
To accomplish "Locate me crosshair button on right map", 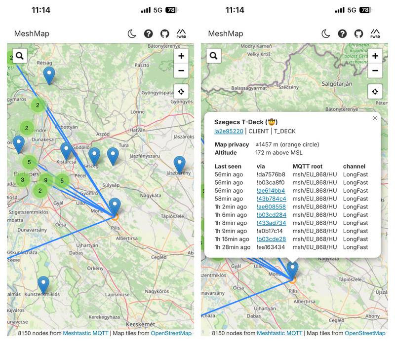I will pyautogui.click(x=375, y=92).
